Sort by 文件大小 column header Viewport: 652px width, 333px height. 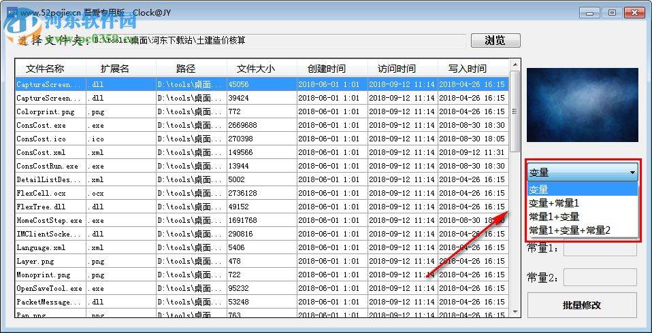pos(261,69)
